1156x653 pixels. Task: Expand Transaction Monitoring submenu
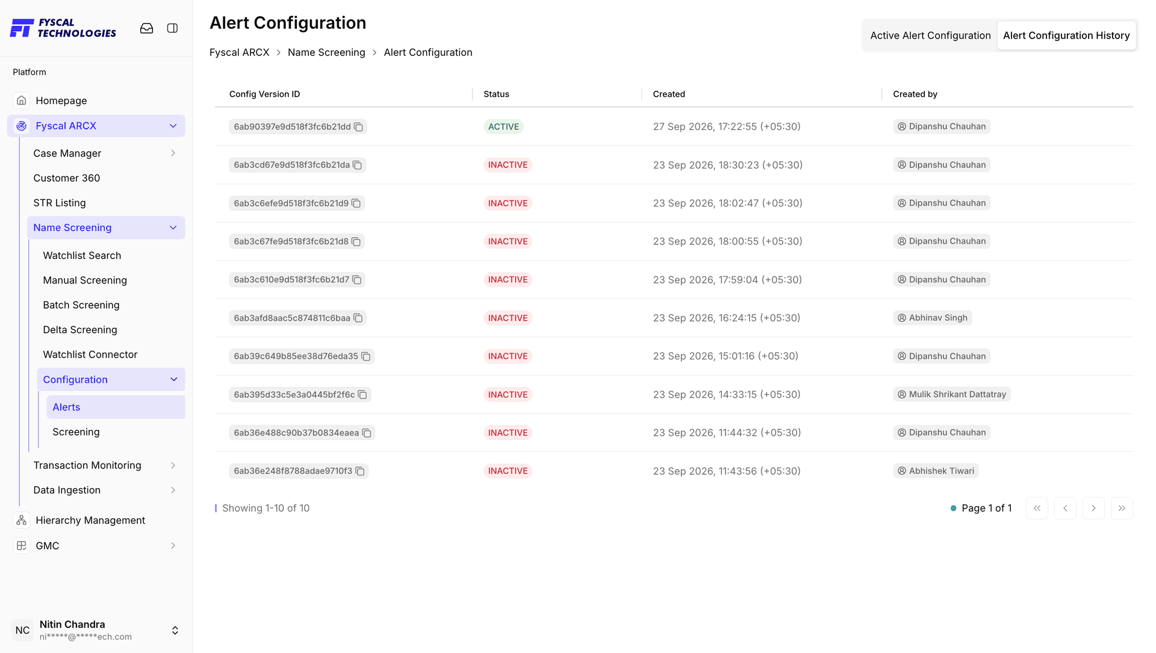173,465
